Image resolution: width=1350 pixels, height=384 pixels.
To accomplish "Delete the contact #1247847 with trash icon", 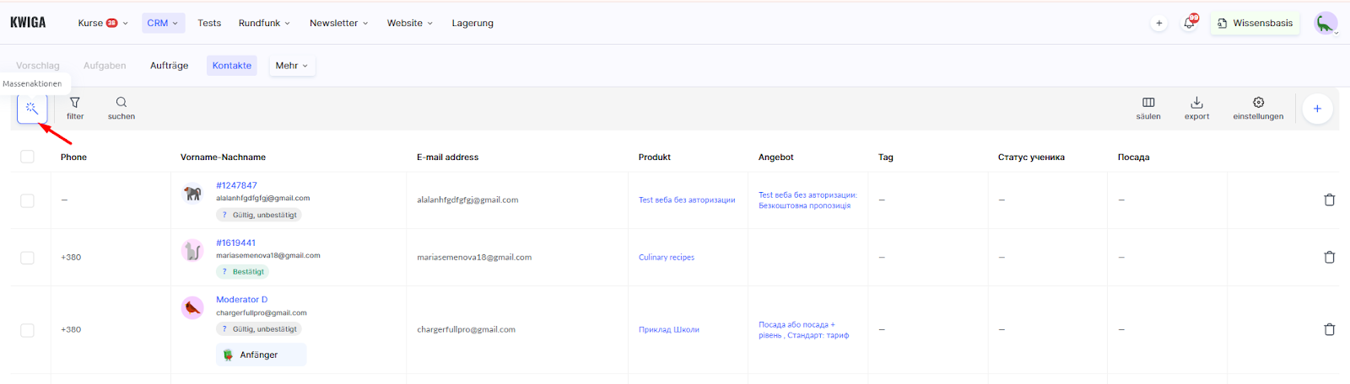I will 1329,200.
